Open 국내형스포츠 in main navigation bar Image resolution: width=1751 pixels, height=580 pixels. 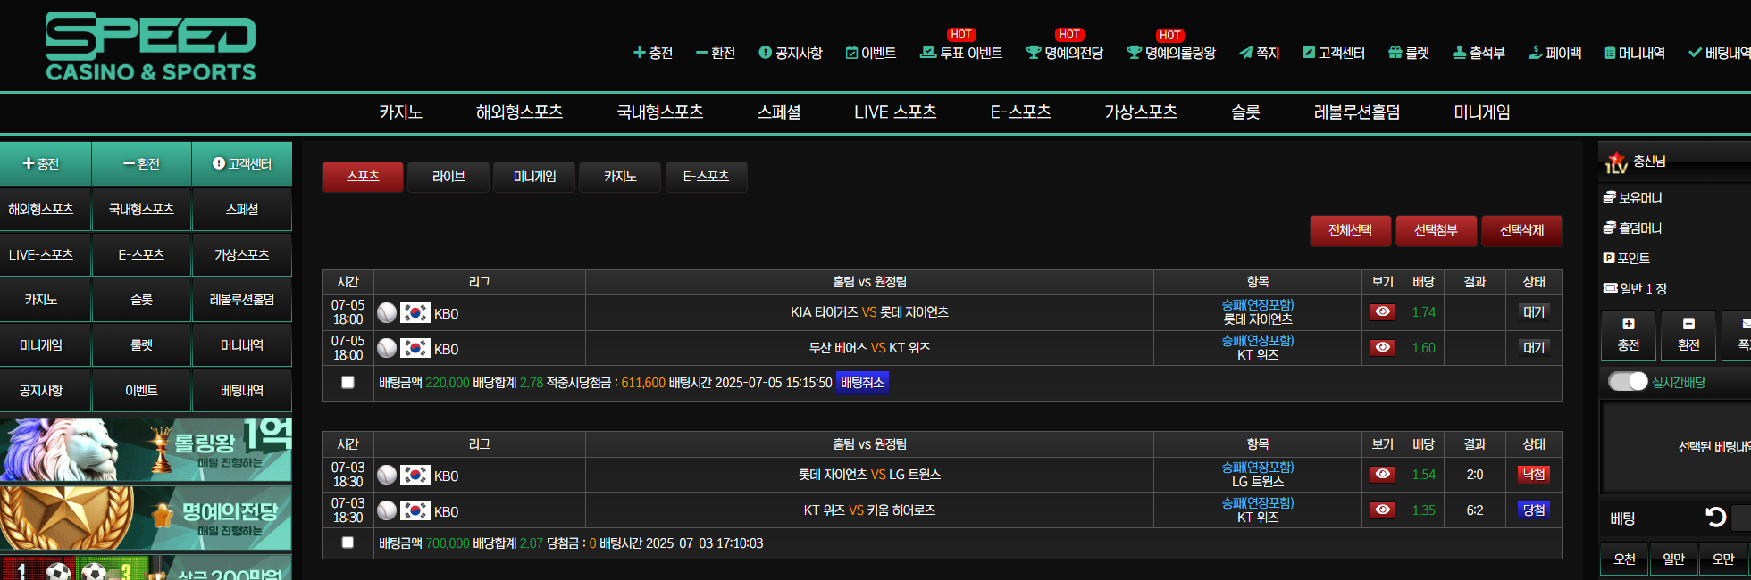click(x=660, y=112)
